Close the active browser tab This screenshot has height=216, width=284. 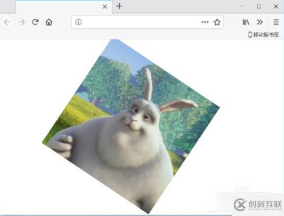pyautogui.click(x=105, y=7)
